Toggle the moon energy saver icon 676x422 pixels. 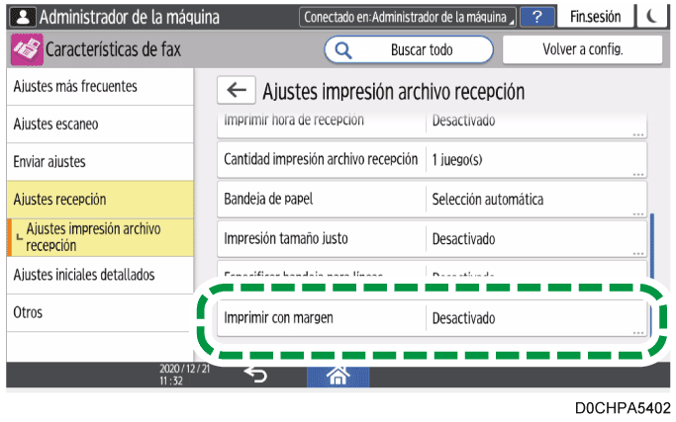pos(652,17)
